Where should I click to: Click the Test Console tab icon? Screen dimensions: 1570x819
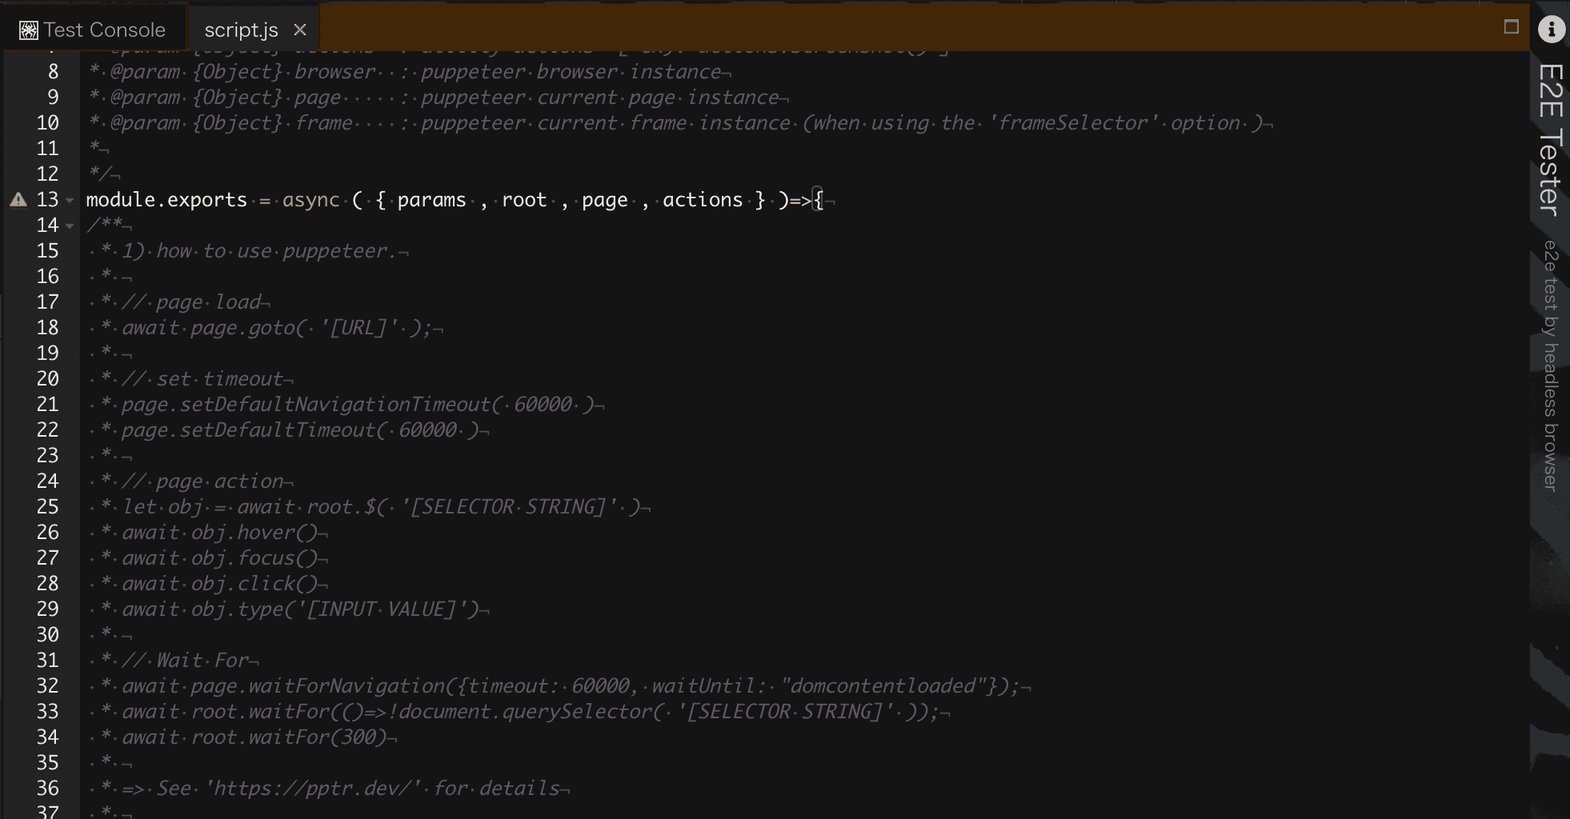[29, 30]
